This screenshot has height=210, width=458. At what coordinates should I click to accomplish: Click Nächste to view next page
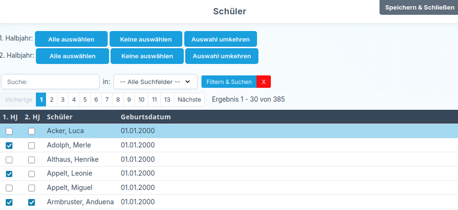pyautogui.click(x=189, y=100)
